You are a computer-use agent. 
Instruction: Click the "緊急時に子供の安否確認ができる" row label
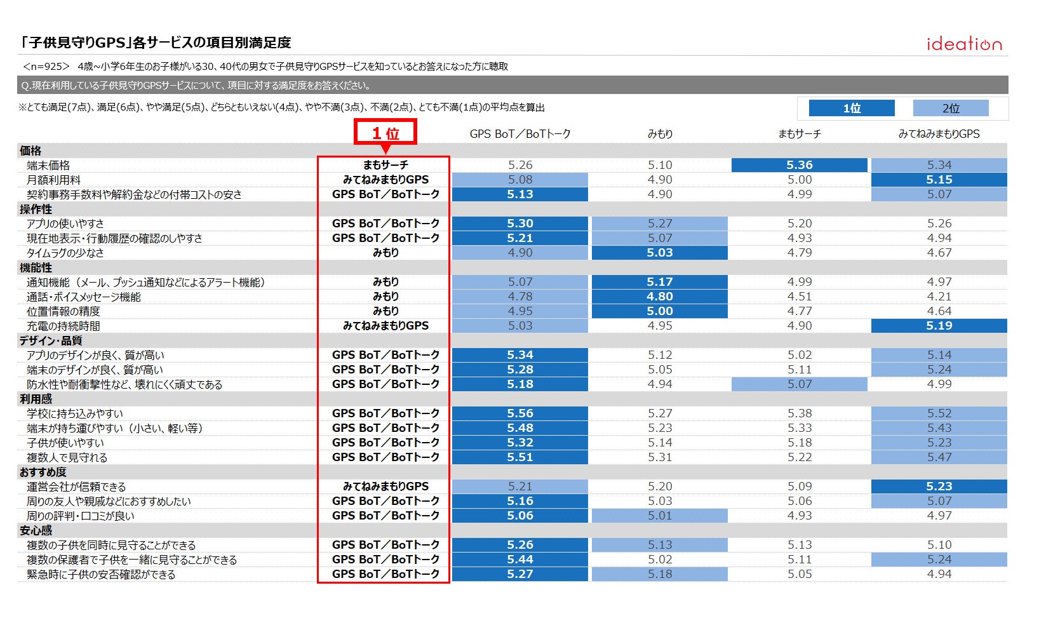(101, 574)
